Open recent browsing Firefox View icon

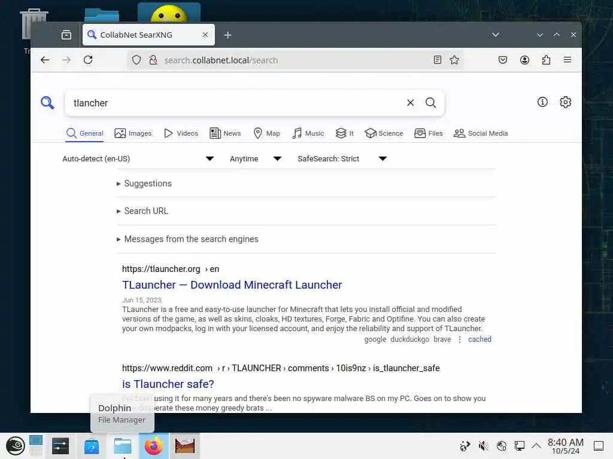(66, 35)
